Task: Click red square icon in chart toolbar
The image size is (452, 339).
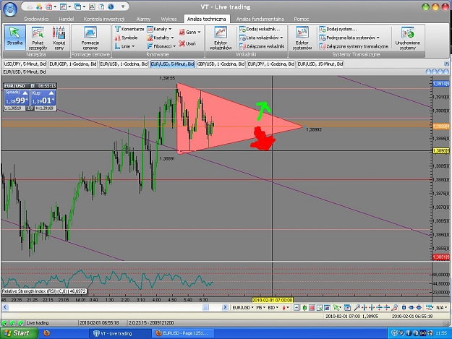Action: (x=312, y=308)
